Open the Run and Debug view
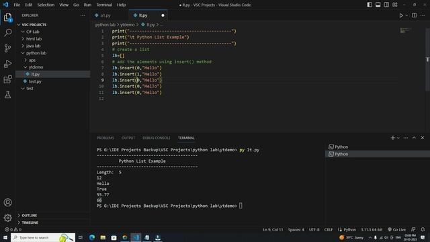 (x=7, y=64)
